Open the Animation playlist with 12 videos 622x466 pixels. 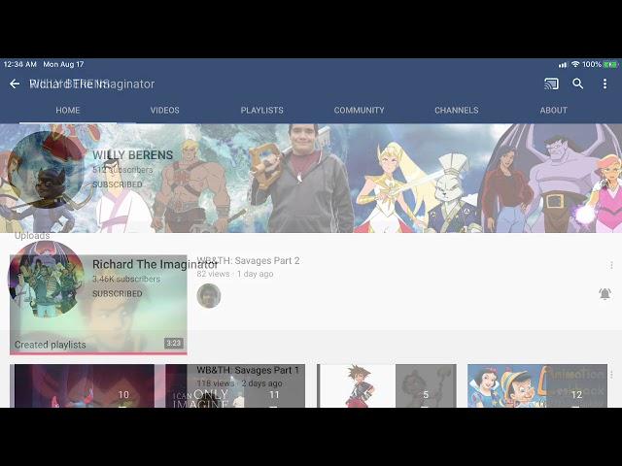(x=537, y=386)
